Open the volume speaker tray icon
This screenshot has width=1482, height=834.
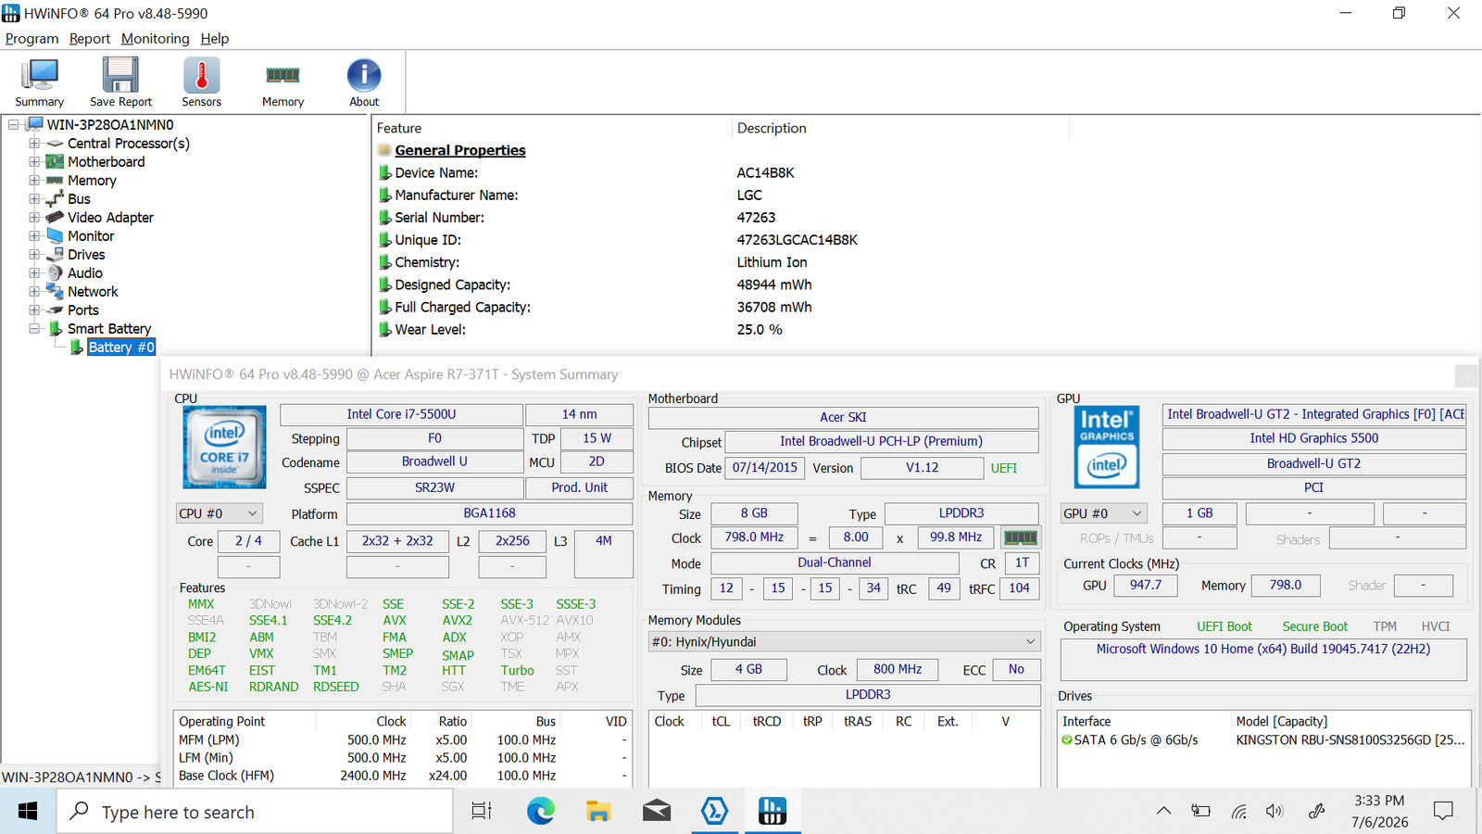coord(1275,812)
